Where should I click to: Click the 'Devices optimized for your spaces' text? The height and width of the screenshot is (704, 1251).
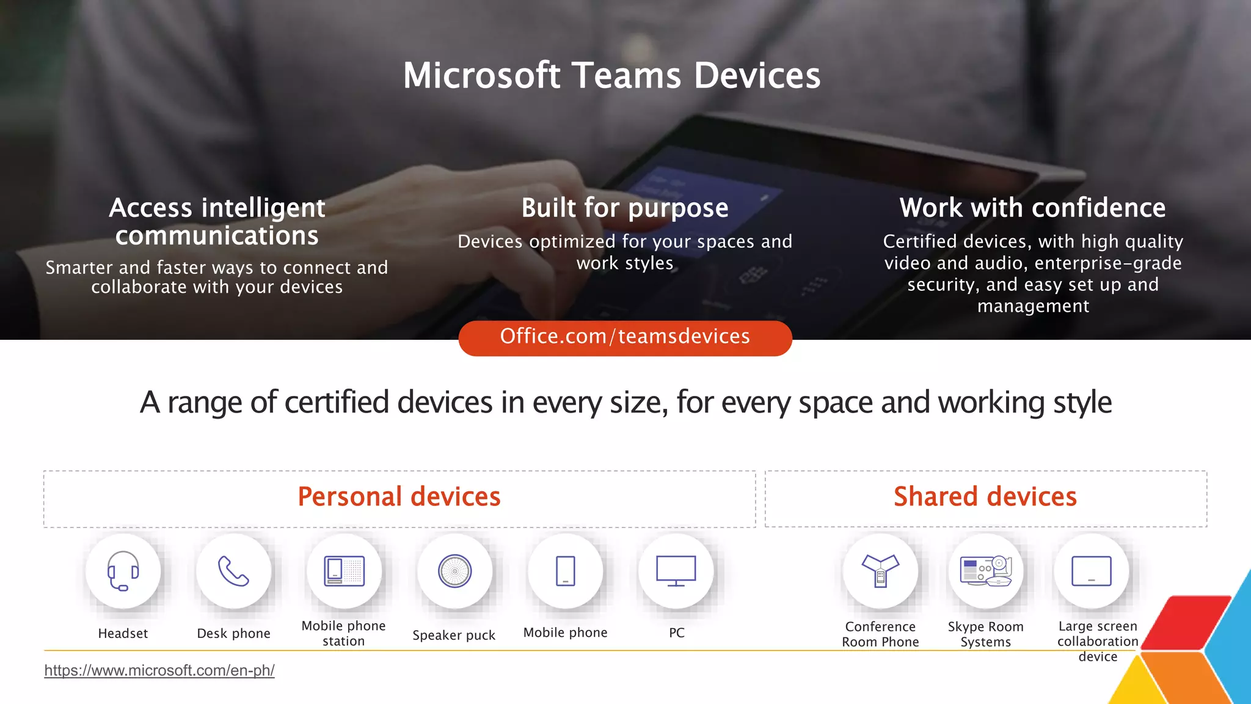click(x=625, y=252)
